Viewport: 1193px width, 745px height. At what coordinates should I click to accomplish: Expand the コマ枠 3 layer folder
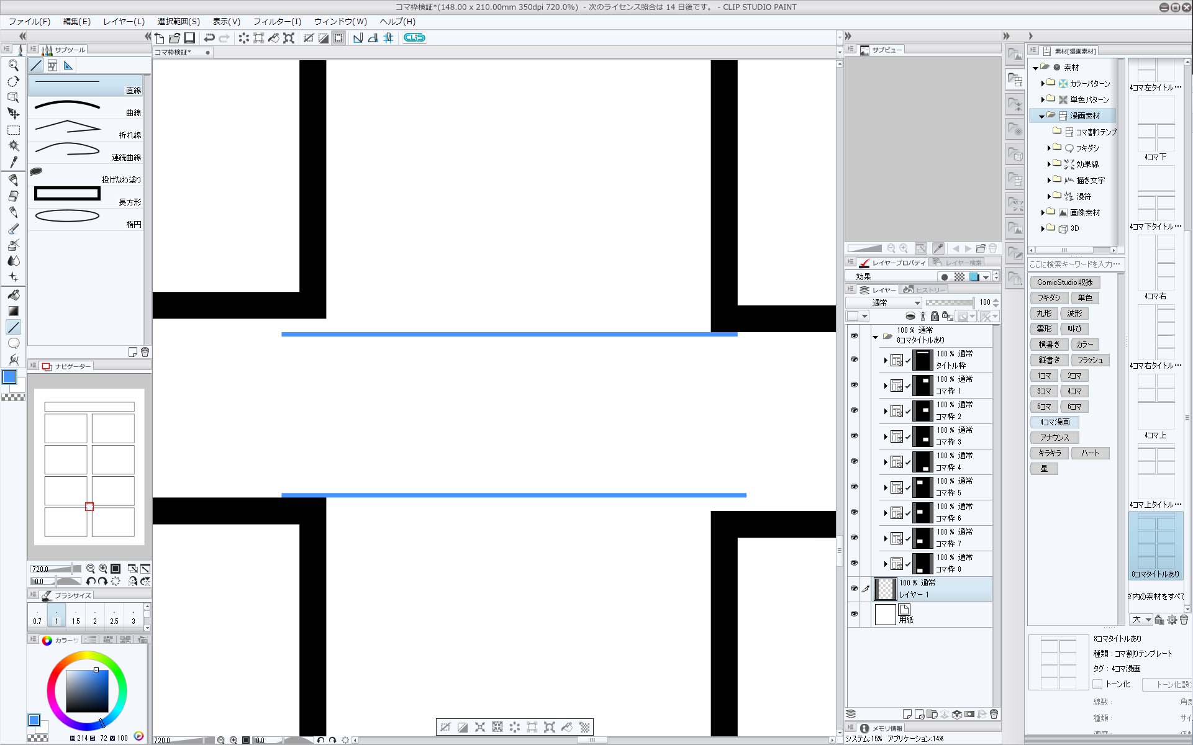tap(886, 436)
